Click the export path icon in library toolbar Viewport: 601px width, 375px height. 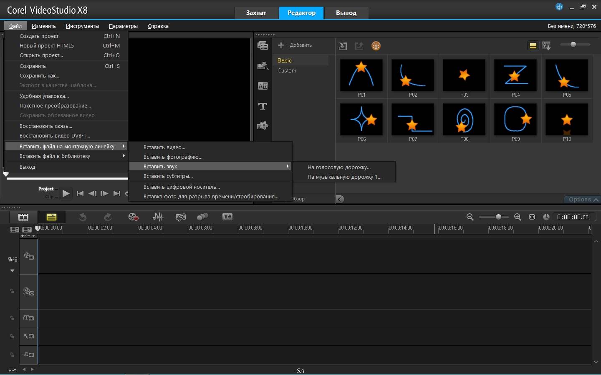pos(359,46)
